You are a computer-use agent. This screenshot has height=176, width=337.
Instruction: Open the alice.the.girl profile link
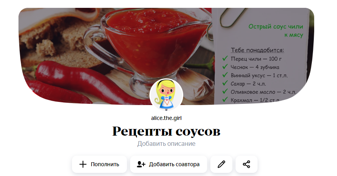(166, 118)
